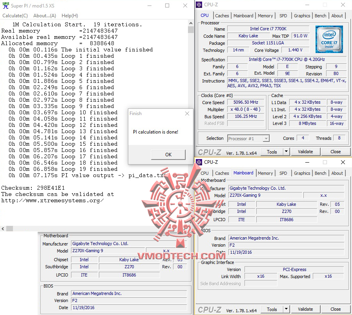The image size is (352, 315).
Task: Click the Package value Socket 1151 LGA
Action: click(x=268, y=43)
